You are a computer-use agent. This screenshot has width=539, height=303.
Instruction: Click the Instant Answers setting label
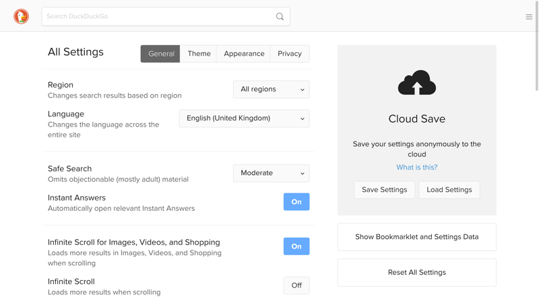[77, 198]
